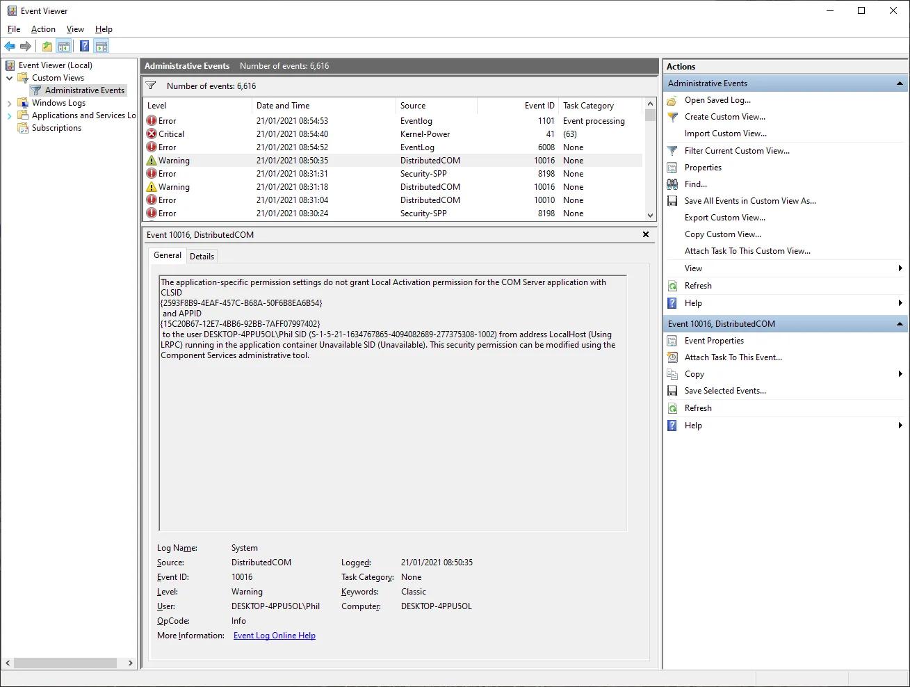Screen dimensions: 910x687
Task: Expand the Windows Logs tree node
Action: pos(9,103)
